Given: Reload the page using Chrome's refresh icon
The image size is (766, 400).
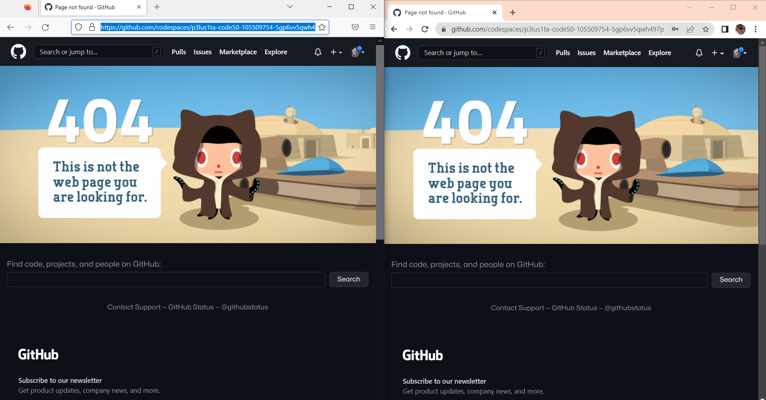Looking at the screenshot, I should coord(425,29).
